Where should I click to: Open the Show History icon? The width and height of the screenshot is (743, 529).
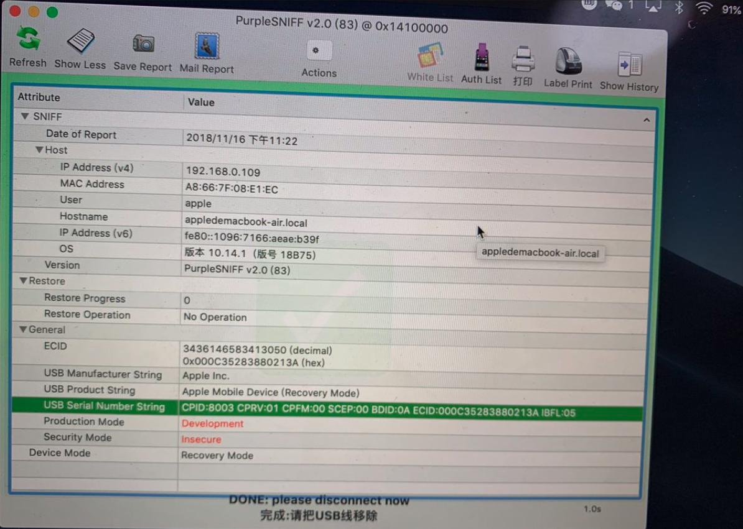click(x=630, y=65)
